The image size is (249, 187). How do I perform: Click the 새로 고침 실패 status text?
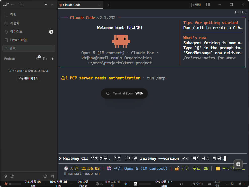113,184
